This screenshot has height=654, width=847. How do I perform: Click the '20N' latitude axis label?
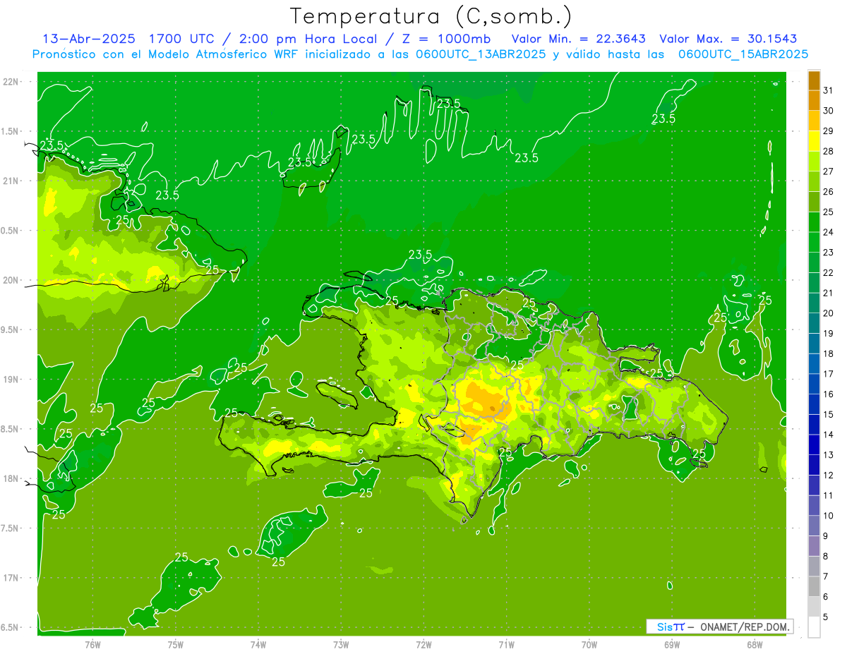point(11,280)
